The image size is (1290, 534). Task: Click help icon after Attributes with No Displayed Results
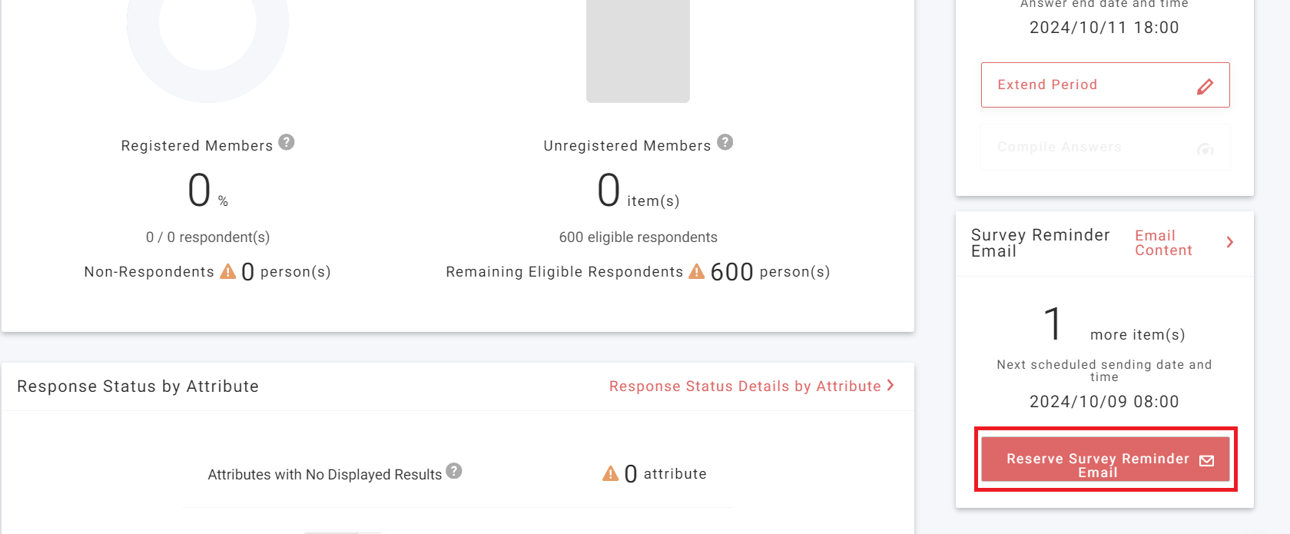click(x=454, y=471)
